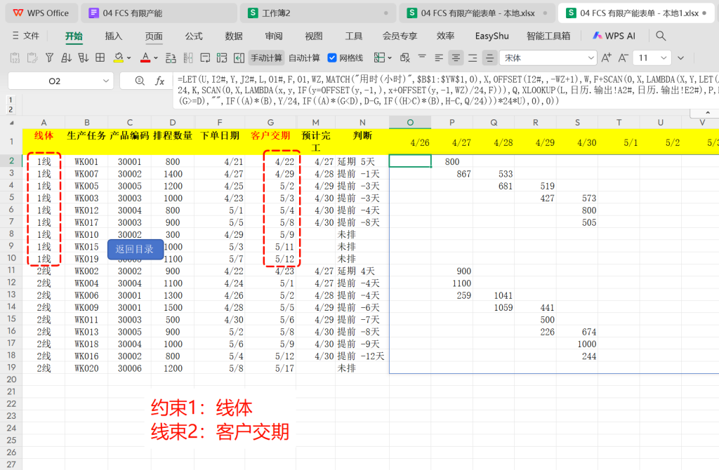Screen dimensions: 719x470
Task: Click inside the formula bar text
Action: pyautogui.click(x=446, y=90)
